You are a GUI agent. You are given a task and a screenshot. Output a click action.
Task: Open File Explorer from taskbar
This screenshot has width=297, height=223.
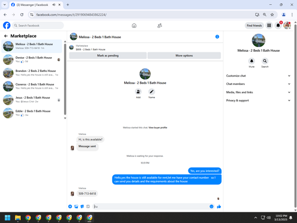[x=18, y=218]
